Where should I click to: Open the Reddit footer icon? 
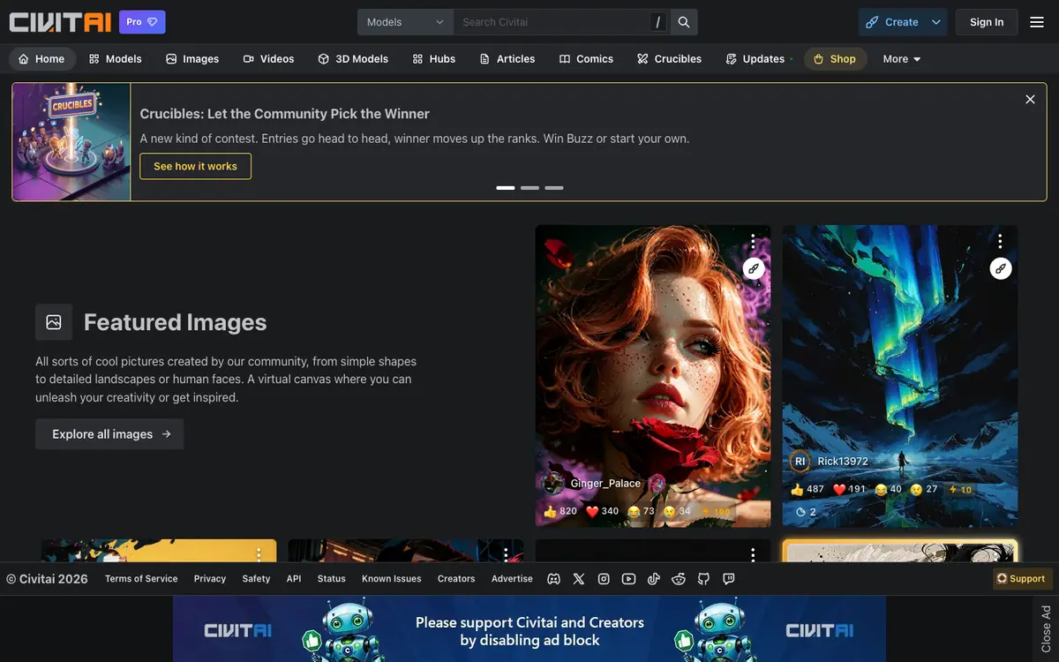pos(679,579)
